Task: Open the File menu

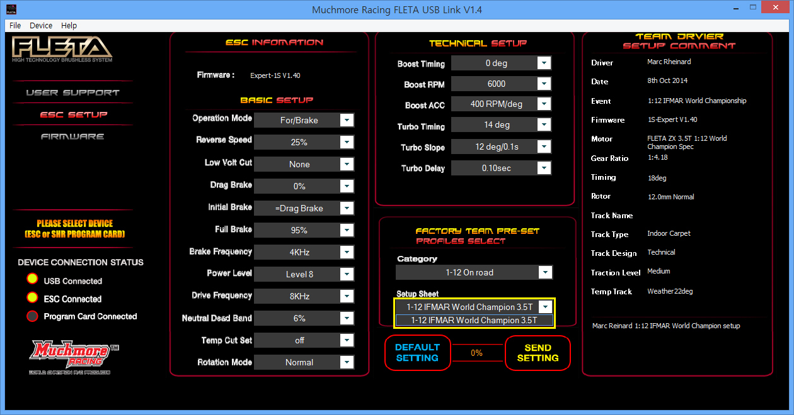Action: 15,25
